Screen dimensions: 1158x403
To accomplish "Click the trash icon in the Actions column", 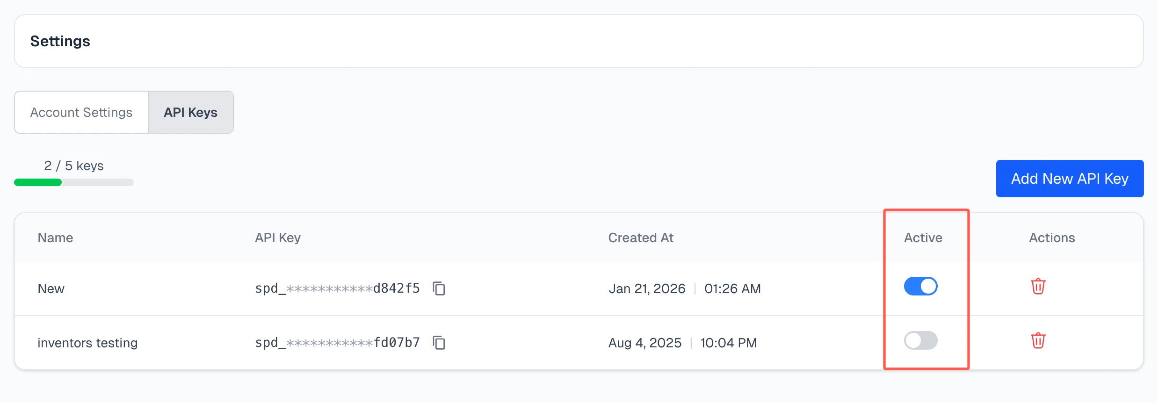I will 1038,287.
